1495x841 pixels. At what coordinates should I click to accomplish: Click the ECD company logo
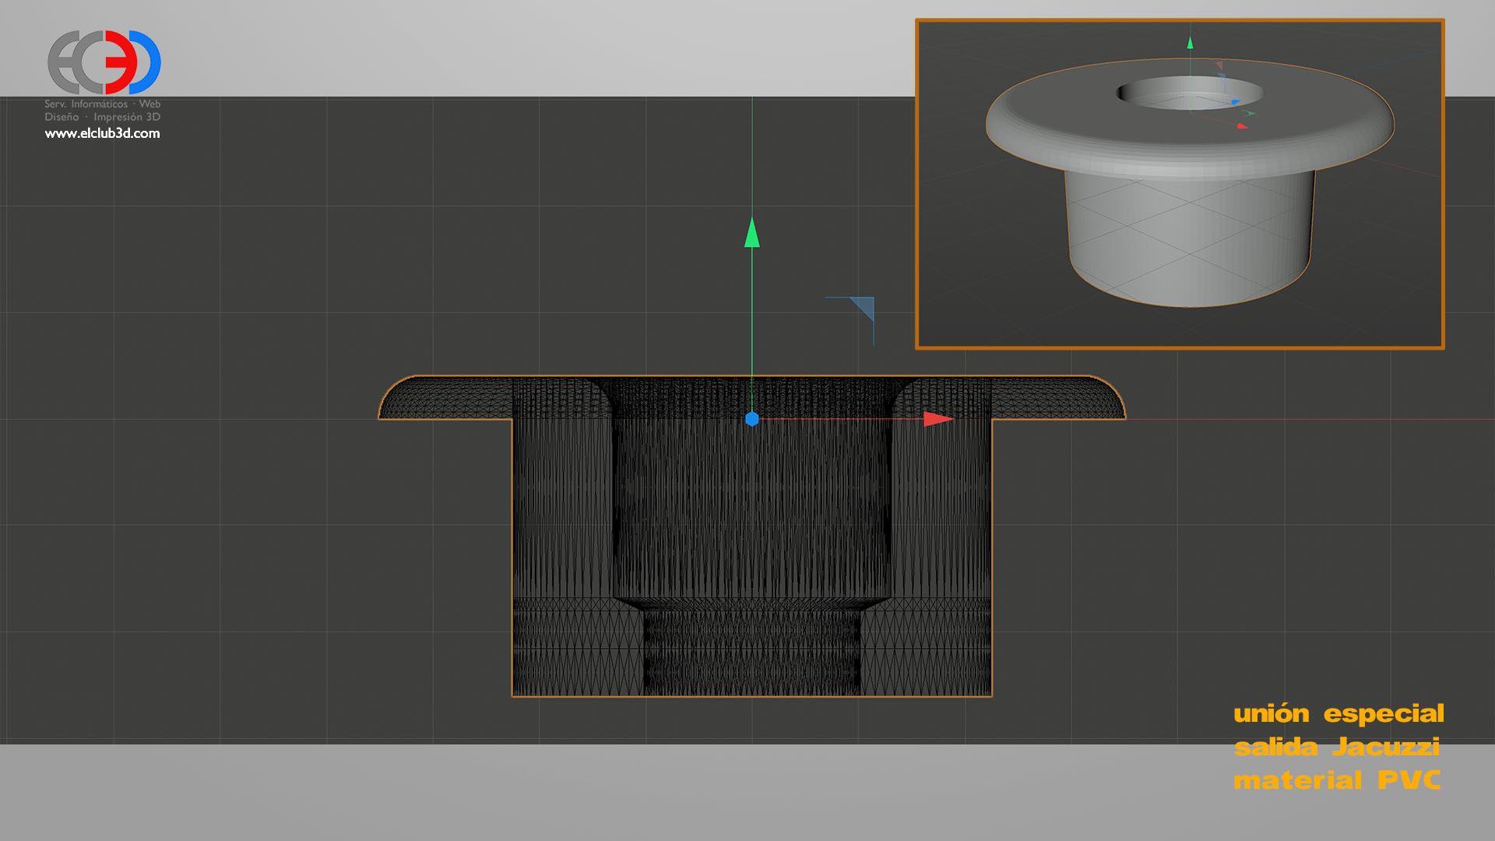104,62
